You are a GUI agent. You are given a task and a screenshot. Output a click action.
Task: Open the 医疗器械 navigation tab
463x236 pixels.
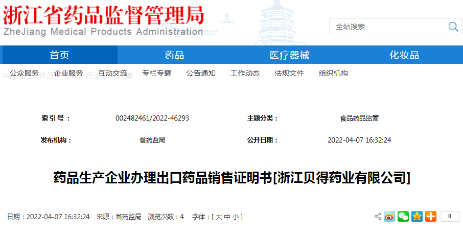pyautogui.click(x=289, y=55)
